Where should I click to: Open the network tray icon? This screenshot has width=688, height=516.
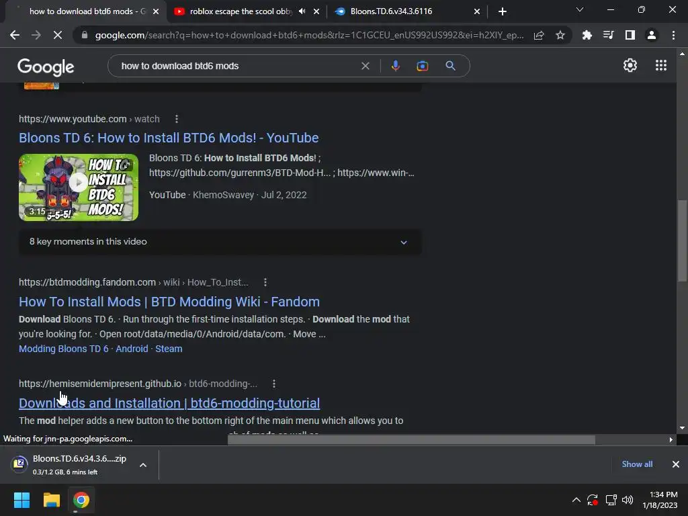pyautogui.click(x=611, y=500)
